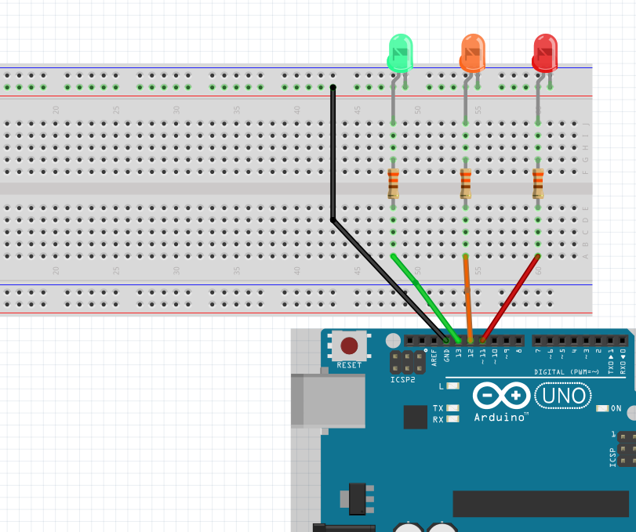The width and height of the screenshot is (636, 532).
Task: Select the orange LED on the breadboard
Action: click(x=473, y=53)
